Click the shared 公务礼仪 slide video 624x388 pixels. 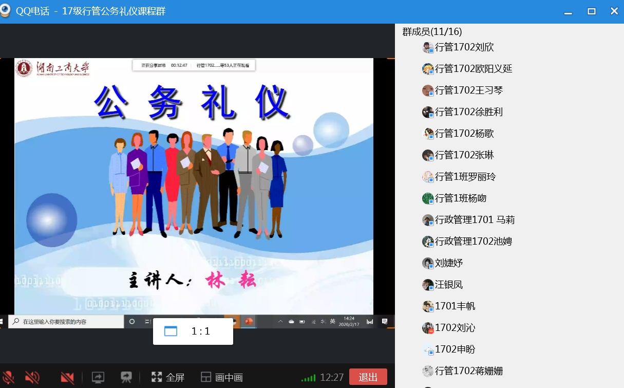point(194,186)
